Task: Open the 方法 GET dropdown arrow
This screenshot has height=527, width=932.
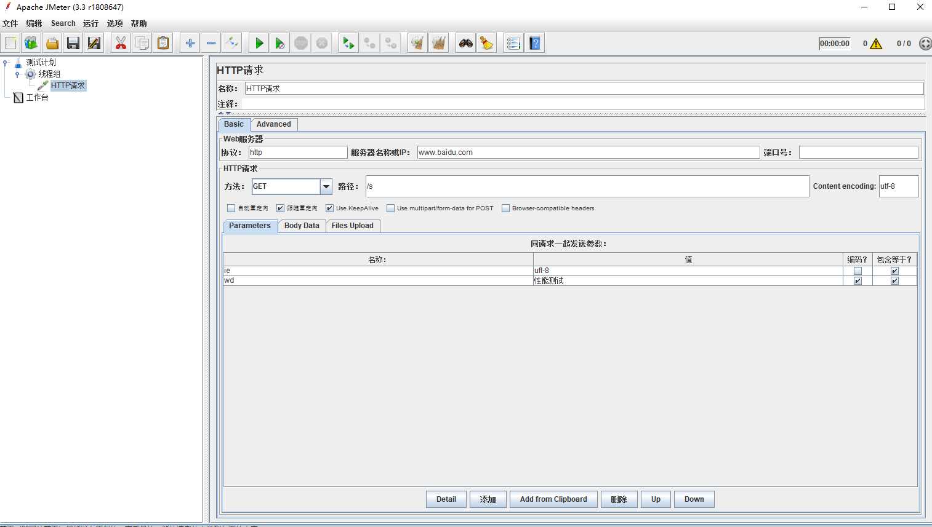Action: tap(326, 186)
